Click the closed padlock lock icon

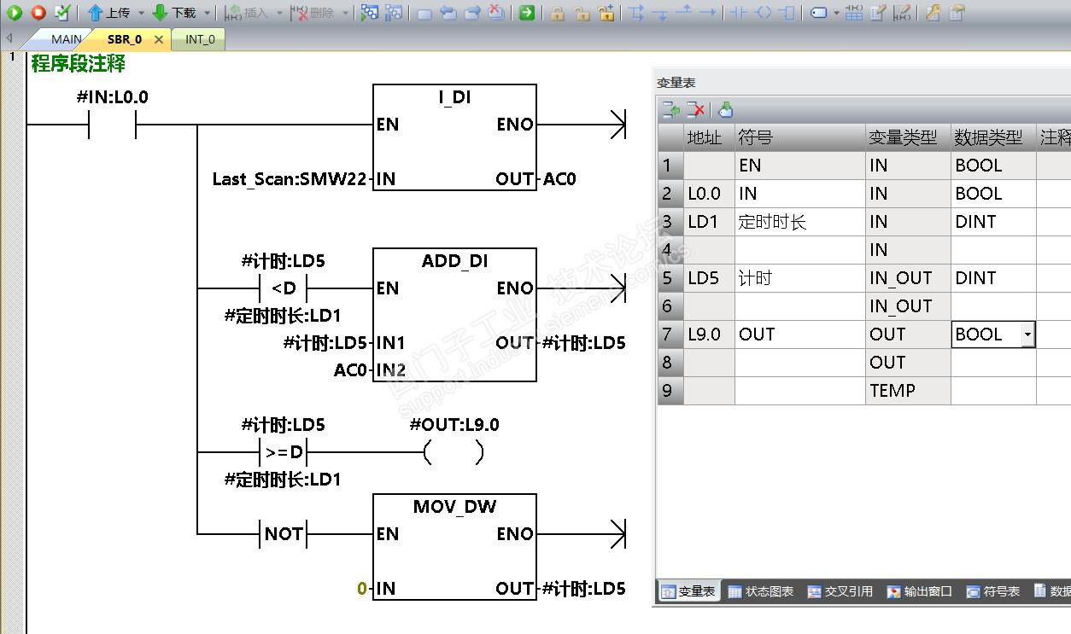(x=557, y=13)
